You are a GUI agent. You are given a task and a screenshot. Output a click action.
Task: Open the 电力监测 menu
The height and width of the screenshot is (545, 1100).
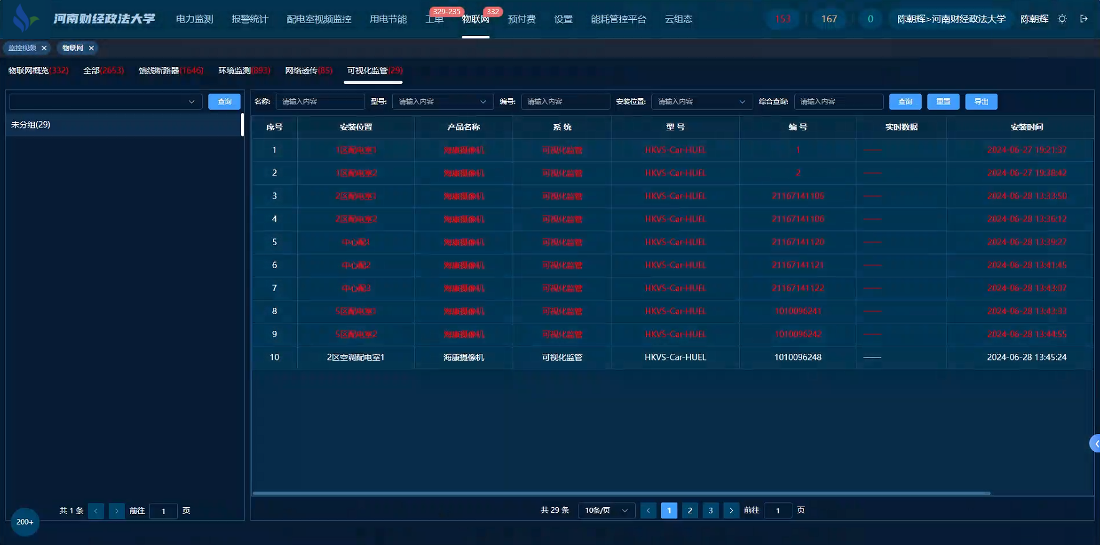(x=195, y=19)
